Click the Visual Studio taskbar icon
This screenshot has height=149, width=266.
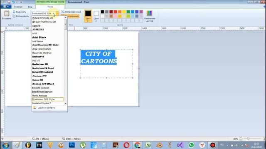pos(180,145)
